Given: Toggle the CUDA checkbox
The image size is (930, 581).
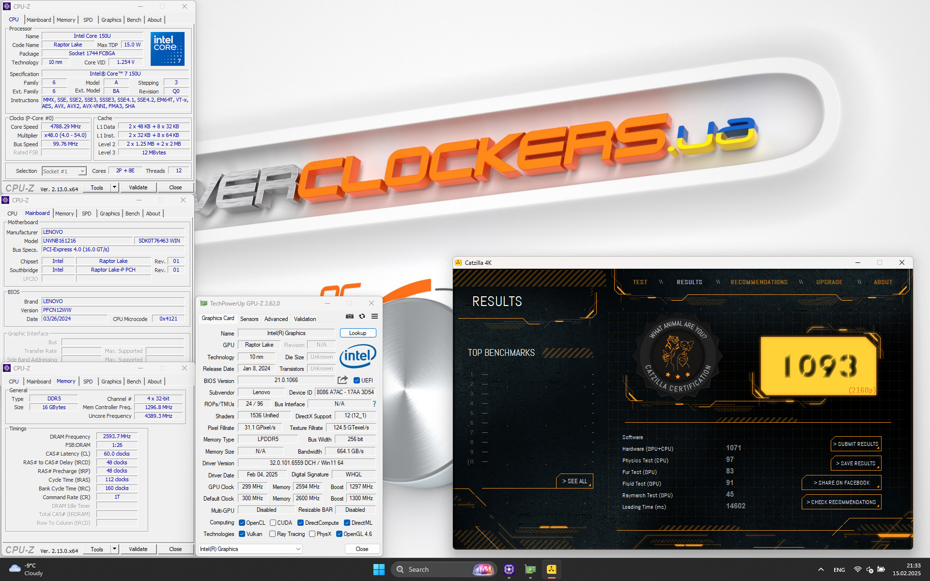Looking at the screenshot, I should 273,523.
